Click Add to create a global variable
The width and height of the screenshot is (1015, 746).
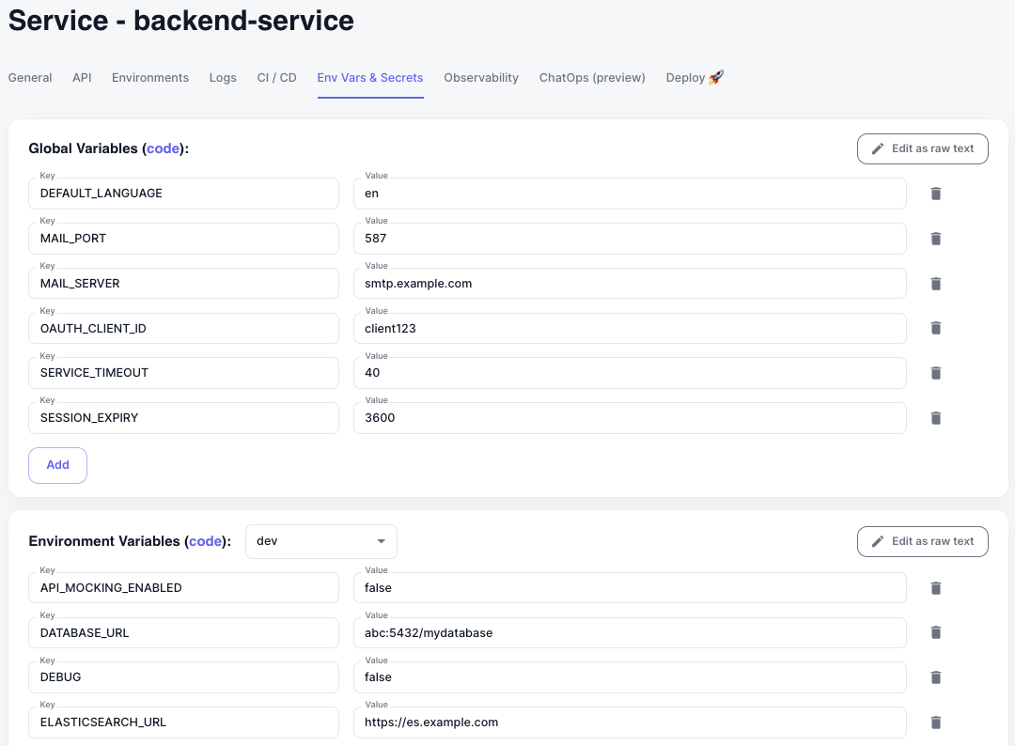[57, 465]
